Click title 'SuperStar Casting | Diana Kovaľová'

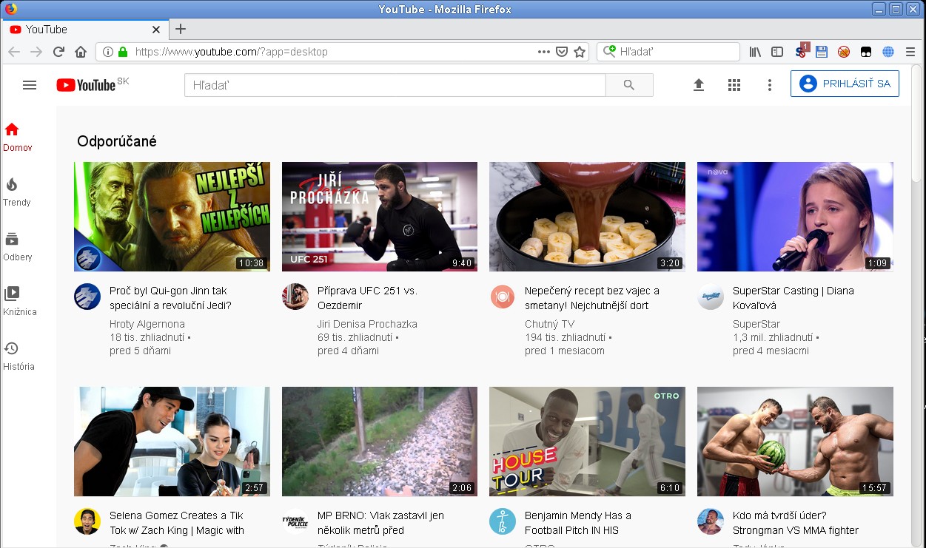[794, 298]
